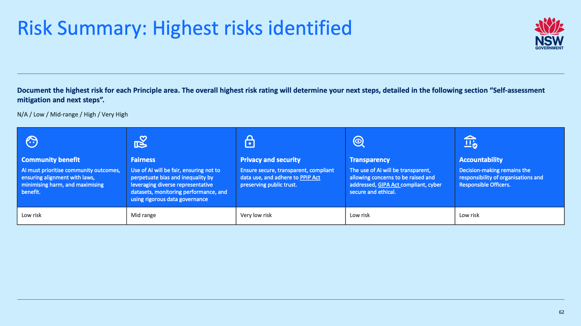
Task: Open the GIPA Act link
Action: click(389, 185)
